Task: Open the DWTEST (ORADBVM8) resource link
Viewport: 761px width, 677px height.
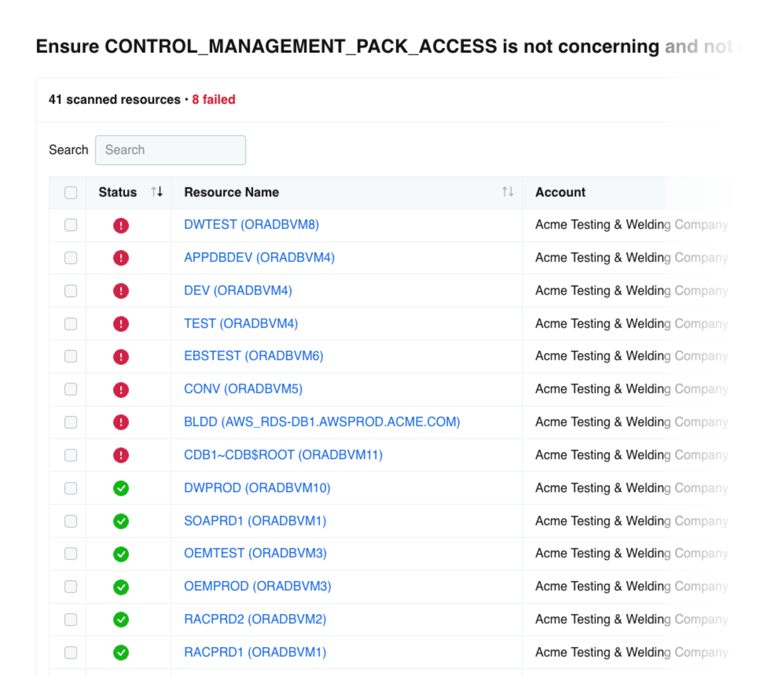Action: [252, 225]
